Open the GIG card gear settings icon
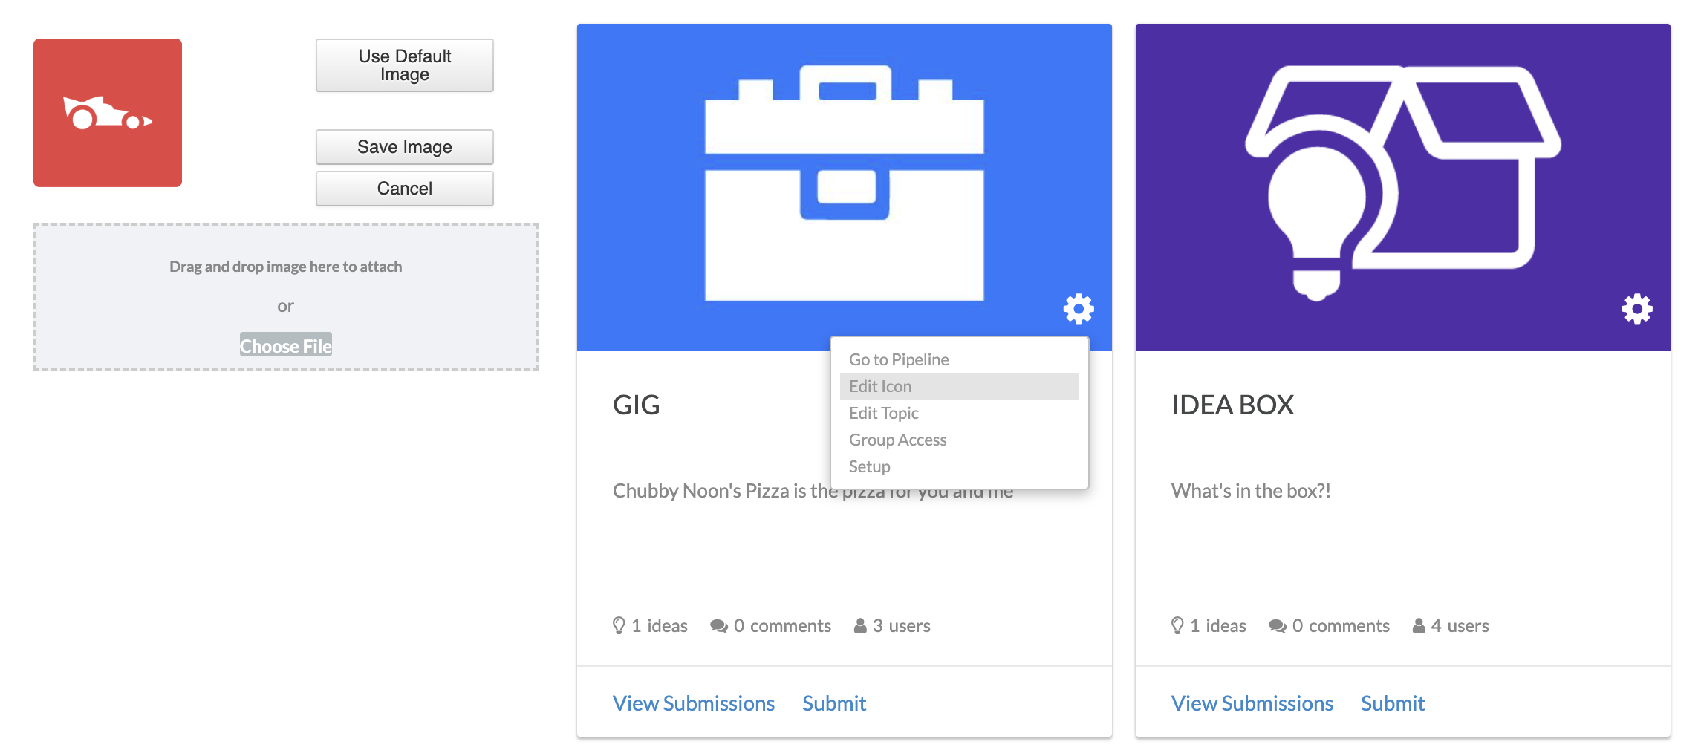The image size is (1701, 753). [1079, 308]
